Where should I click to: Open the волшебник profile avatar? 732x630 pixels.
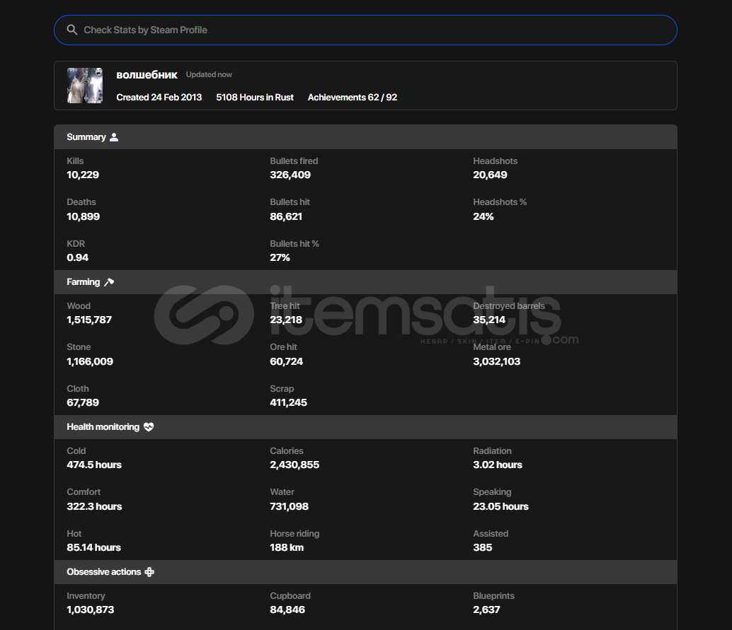(85, 86)
